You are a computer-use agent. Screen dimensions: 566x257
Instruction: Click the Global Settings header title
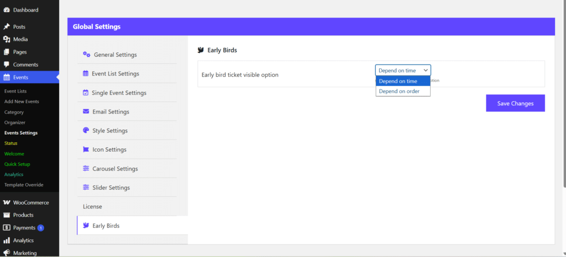click(x=97, y=26)
